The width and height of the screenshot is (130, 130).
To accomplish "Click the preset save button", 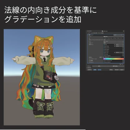I will point(100,66).
